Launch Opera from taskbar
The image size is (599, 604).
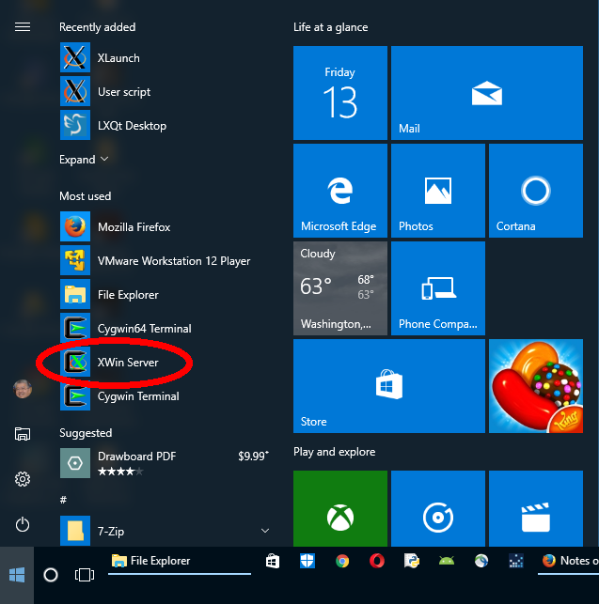coord(377,561)
